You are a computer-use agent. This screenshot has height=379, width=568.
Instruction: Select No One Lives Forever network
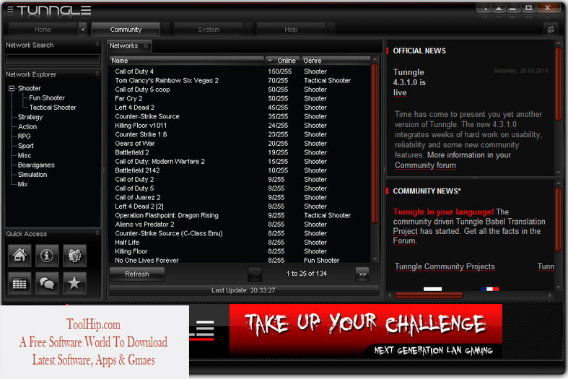(240, 260)
